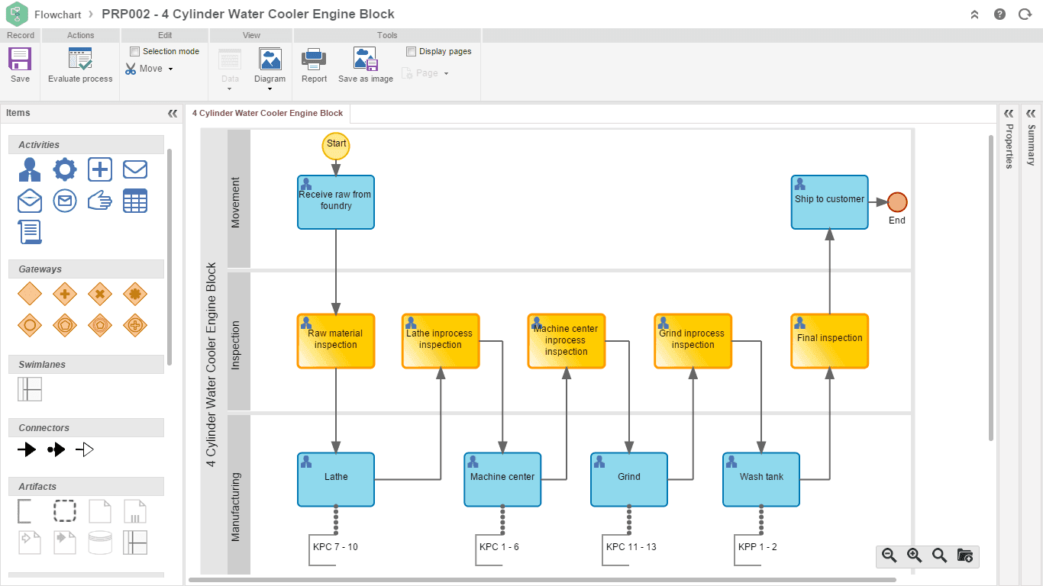Open the help question mark icon

pos(999,14)
